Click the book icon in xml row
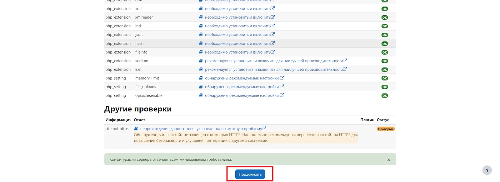The image size is (500, 182). tap(201, 8)
